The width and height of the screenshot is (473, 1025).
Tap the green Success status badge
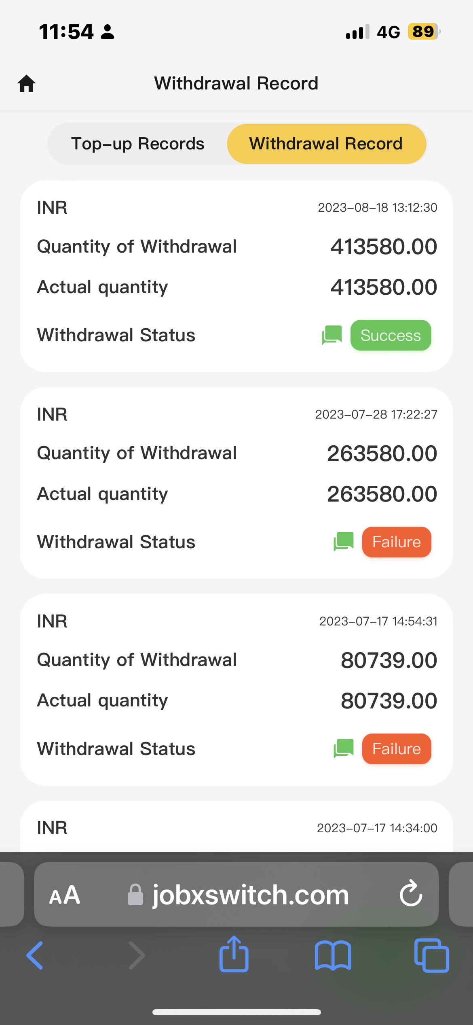[x=391, y=335]
